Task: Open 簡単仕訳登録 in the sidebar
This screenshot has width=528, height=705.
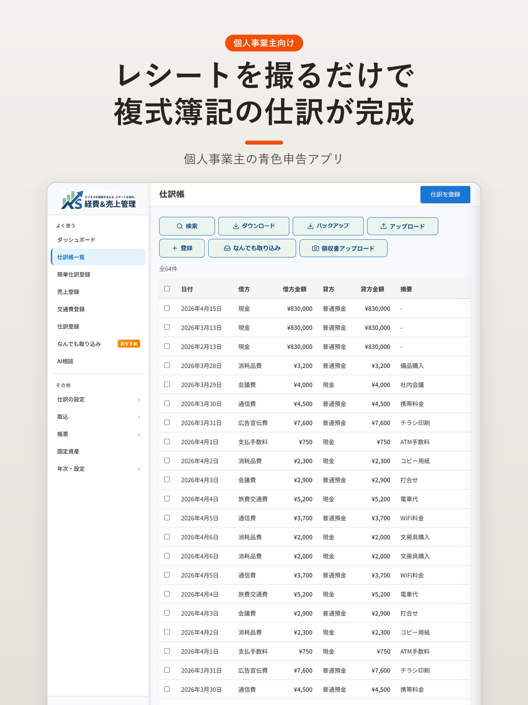Action: (x=98, y=274)
